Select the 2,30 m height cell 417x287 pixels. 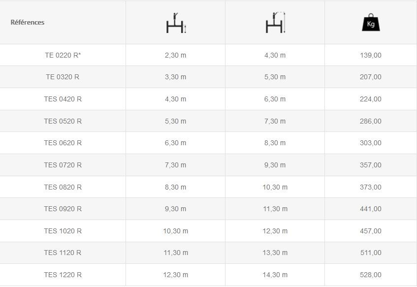tap(175, 55)
